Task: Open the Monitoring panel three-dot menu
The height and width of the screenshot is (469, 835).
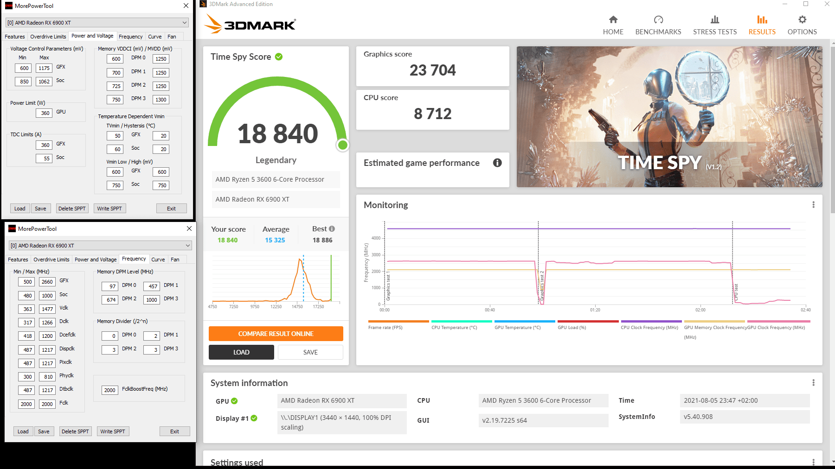Action: click(813, 205)
